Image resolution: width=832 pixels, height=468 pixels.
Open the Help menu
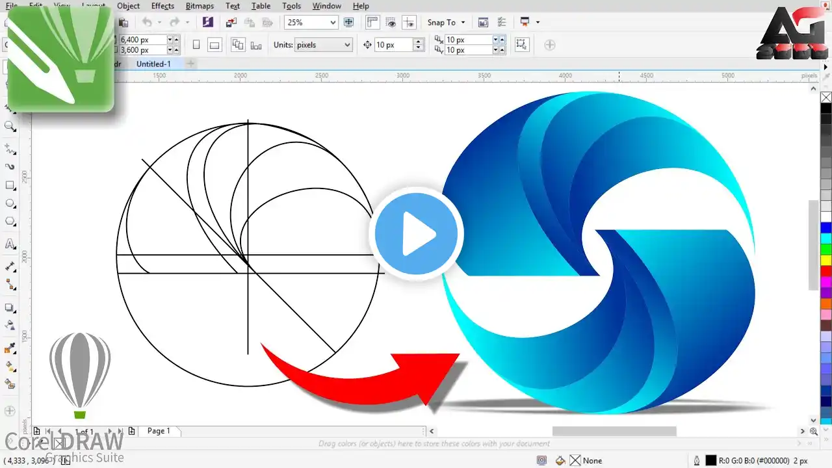(361, 6)
